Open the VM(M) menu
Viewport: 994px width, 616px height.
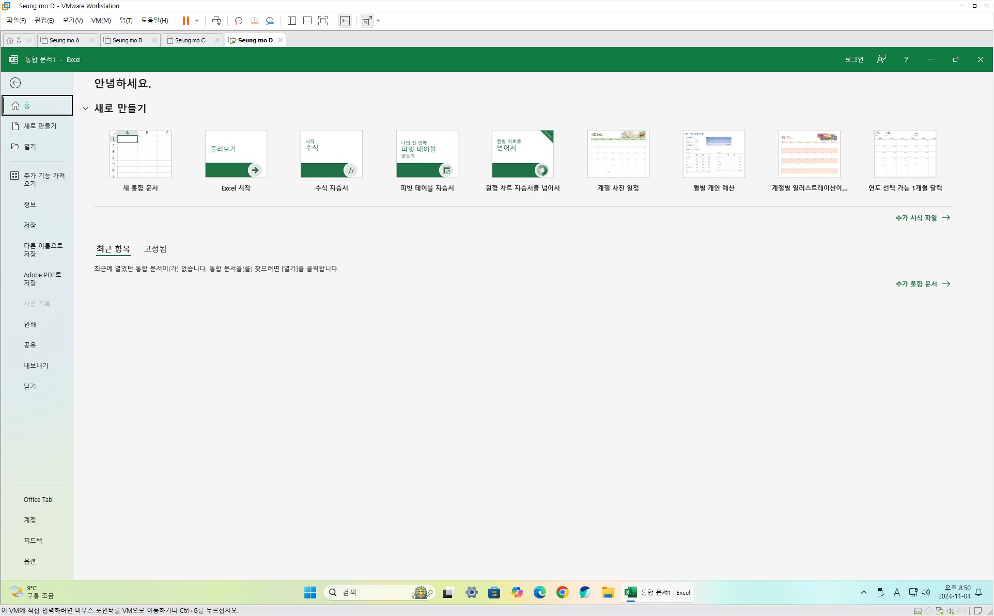[101, 21]
